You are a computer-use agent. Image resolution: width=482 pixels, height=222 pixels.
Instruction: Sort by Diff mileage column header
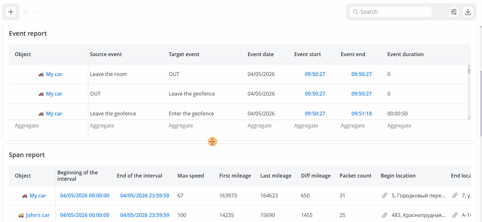point(316,176)
